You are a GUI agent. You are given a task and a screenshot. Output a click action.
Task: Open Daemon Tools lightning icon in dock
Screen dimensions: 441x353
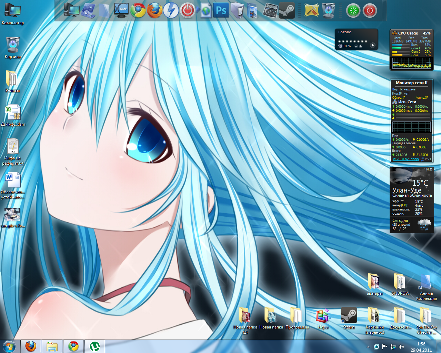point(171,10)
